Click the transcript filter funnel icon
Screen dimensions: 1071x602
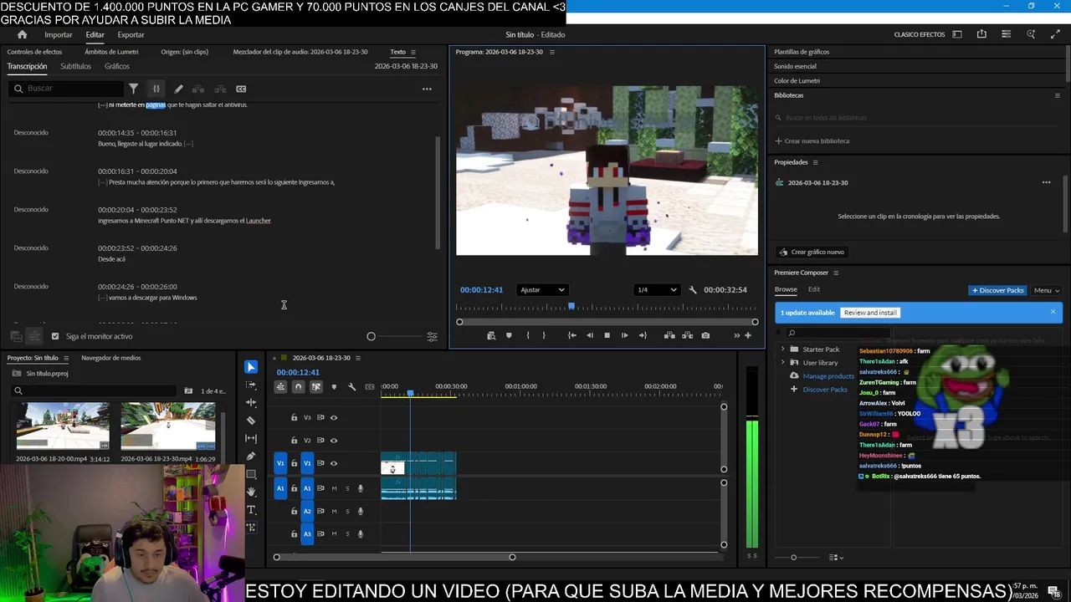[133, 89]
